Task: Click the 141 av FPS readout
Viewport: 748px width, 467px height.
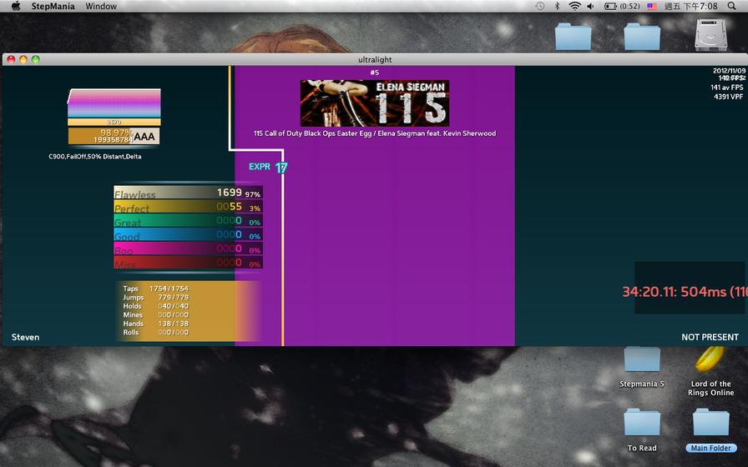Action: click(x=726, y=88)
